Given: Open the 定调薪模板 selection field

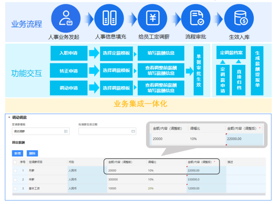Looking at the screenshot, I should (x=38, y=131).
